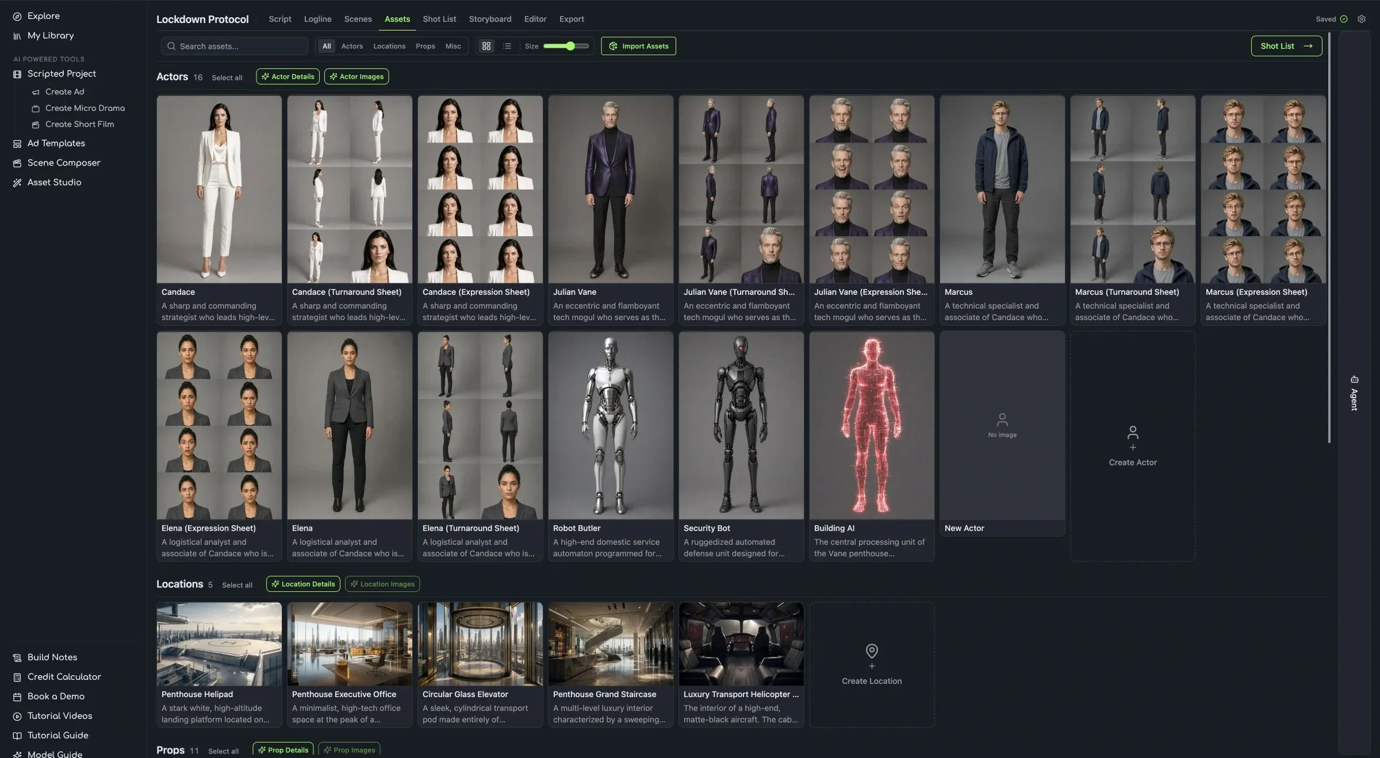Click the Location Details button
This screenshot has width=1380, height=758.
303,584
